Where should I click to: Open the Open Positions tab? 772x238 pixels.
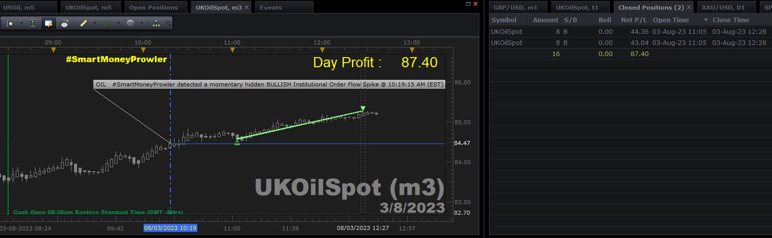coord(155,7)
